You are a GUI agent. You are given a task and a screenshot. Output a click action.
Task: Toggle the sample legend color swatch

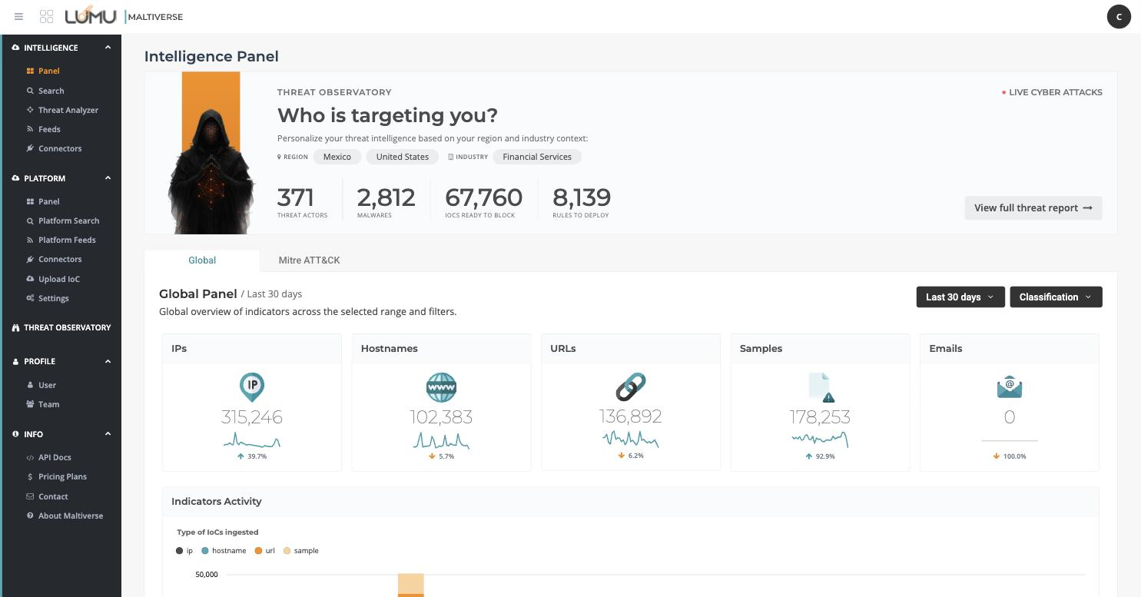tap(287, 551)
